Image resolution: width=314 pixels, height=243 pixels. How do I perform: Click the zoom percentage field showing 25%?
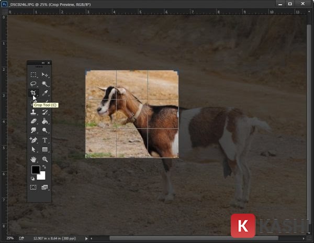click(x=10, y=238)
